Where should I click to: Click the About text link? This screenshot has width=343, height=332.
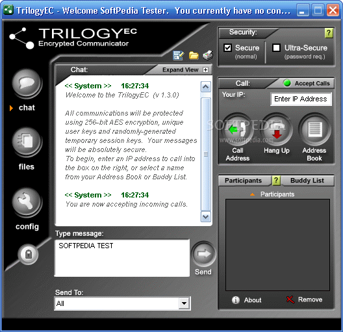coord(253,300)
